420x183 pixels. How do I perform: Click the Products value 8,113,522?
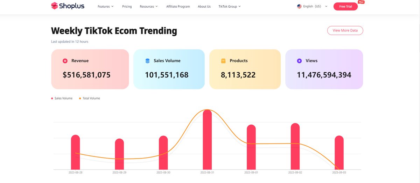coord(238,75)
